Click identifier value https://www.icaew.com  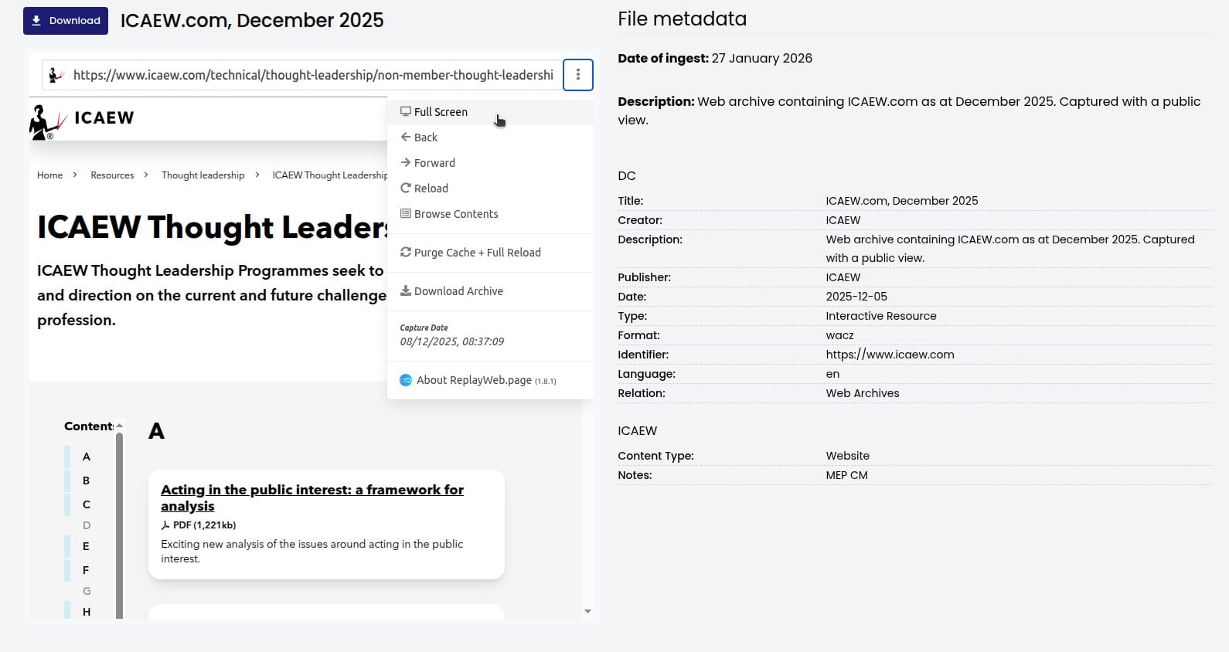[890, 355]
